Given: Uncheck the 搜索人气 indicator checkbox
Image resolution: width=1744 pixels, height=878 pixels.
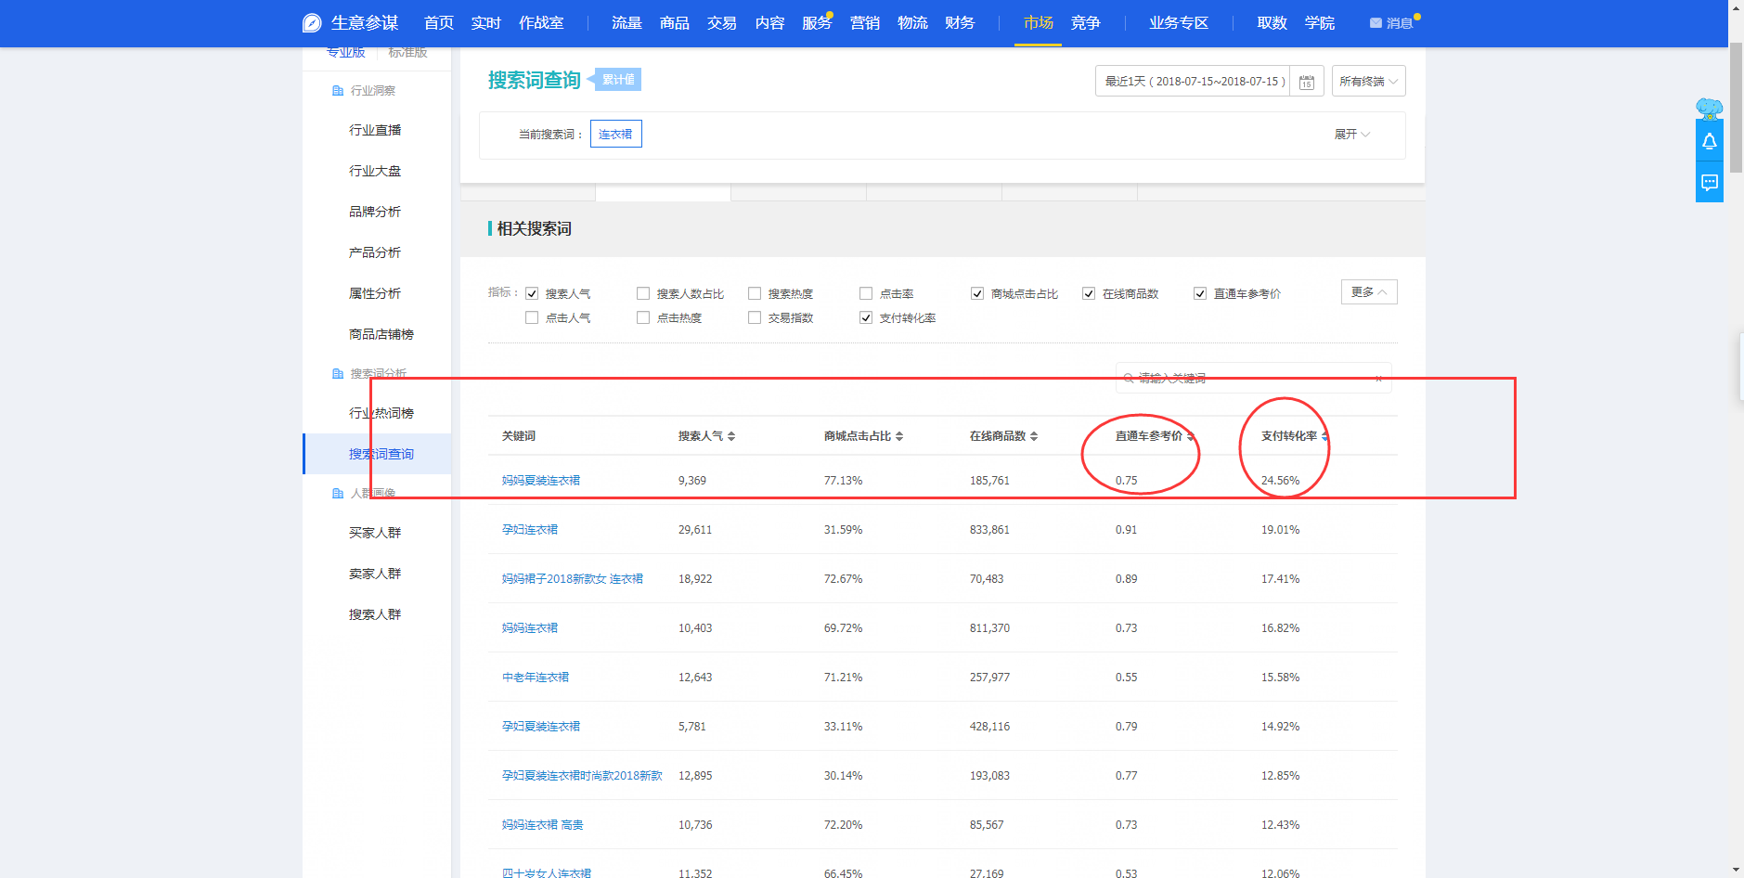Looking at the screenshot, I should click(532, 293).
